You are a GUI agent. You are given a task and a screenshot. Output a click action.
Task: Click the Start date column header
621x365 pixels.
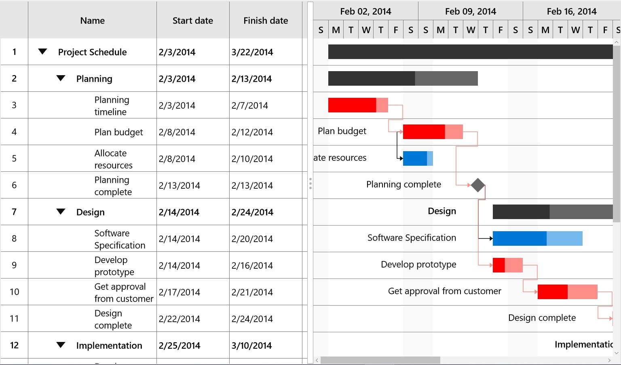[193, 20]
